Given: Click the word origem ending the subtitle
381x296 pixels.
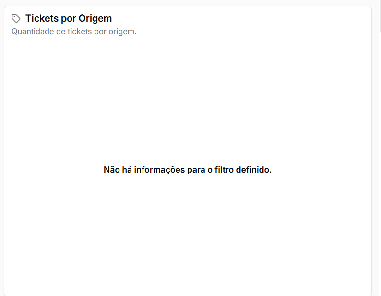Looking at the screenshot, I should [x=122, y=32].
